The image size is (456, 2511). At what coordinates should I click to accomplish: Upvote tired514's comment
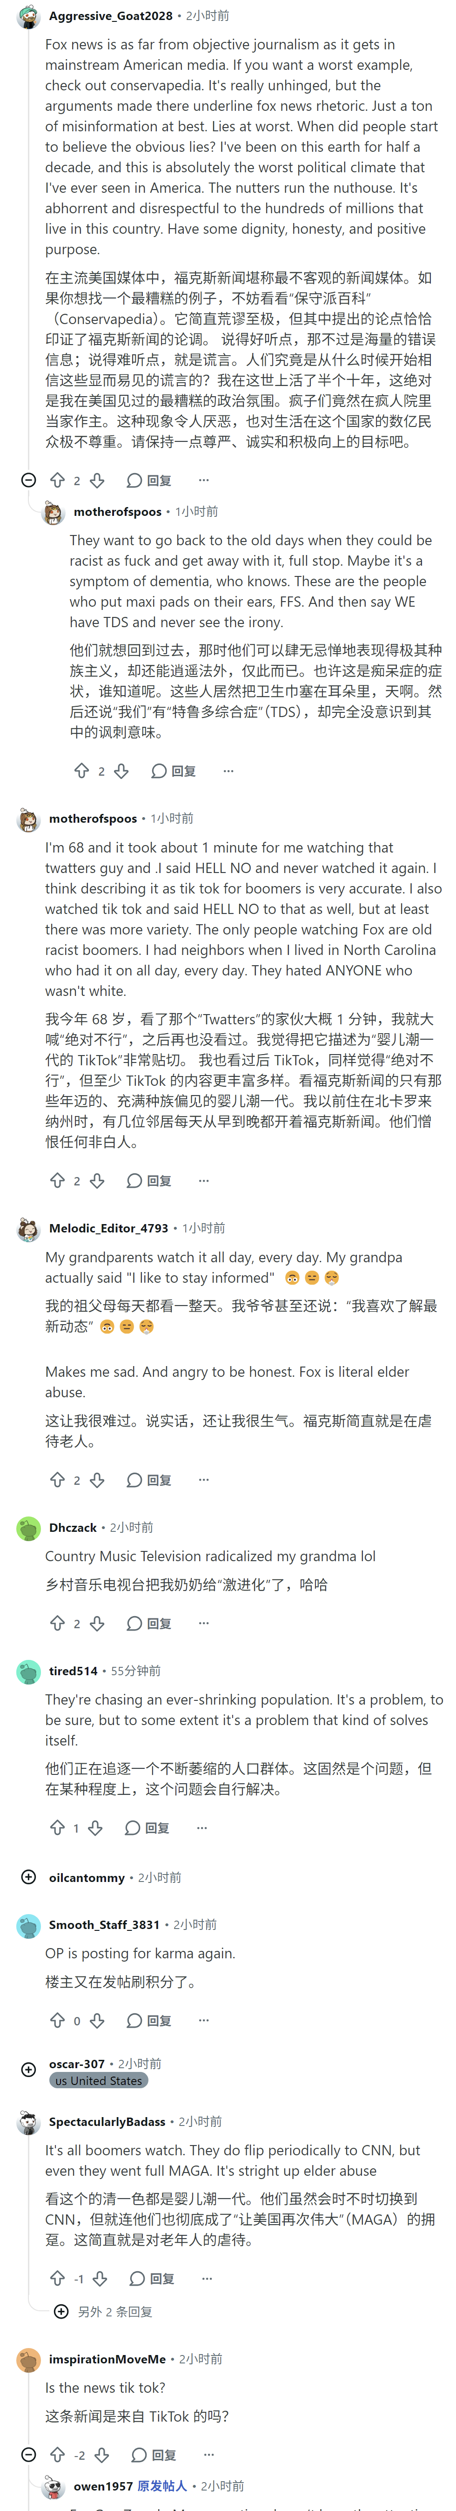click(58, 1827)
